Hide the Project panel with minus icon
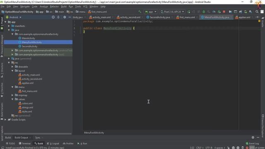The image size is (265, 149). coord(70,17)
